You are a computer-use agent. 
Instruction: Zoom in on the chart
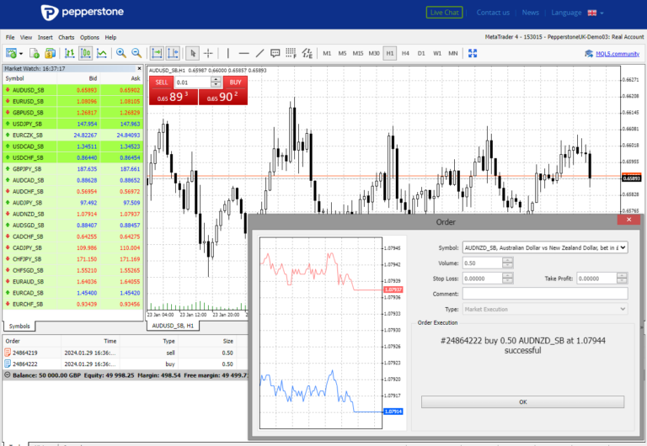pos(121,53)
